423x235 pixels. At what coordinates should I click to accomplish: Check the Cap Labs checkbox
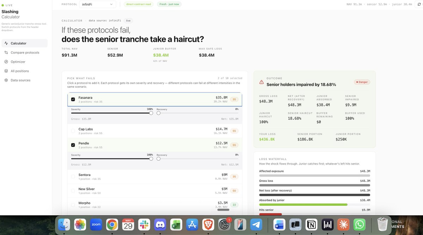tap(73, 131)
